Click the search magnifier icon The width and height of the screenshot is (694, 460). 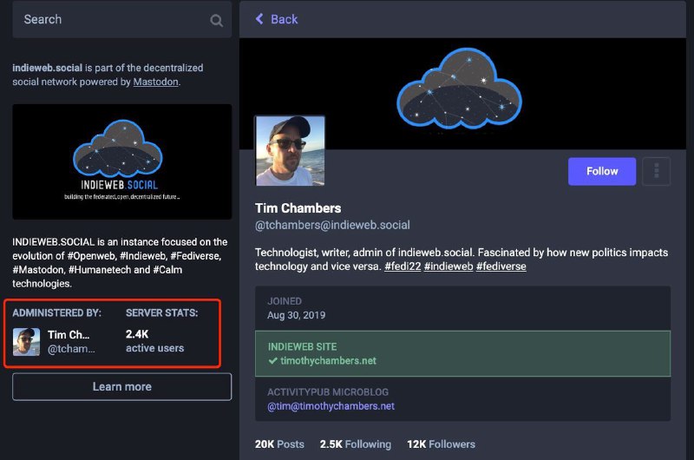coord(216,20)
